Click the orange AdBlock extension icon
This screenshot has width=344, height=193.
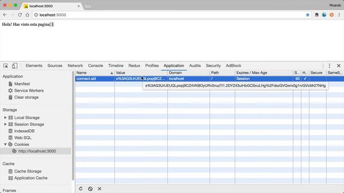coord(332,14)
